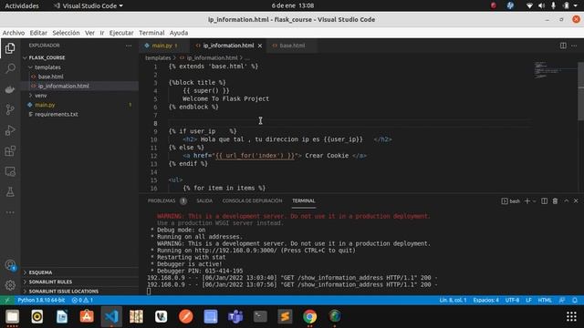This screenshot has width=584, height=328.
Task: Click Actividades in the top bar
Action: (x=22, y=5)
